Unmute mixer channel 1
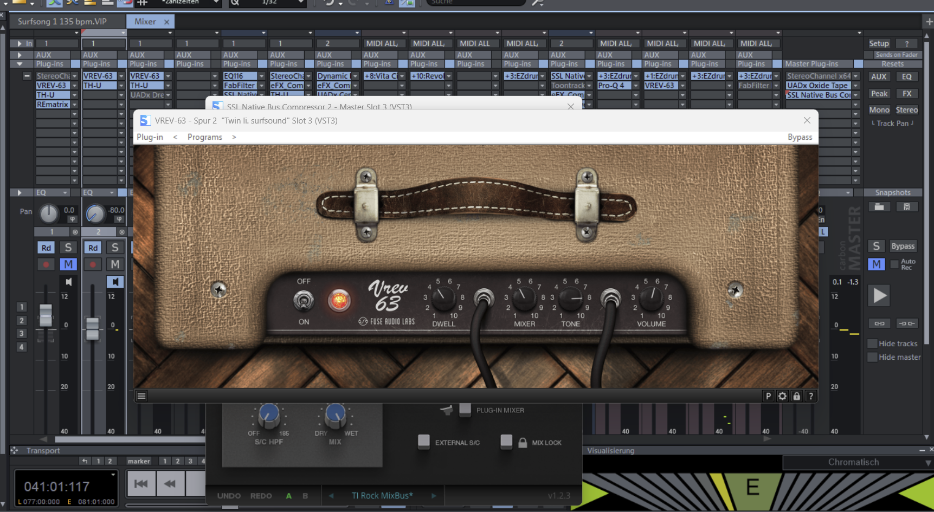The image size is (934, 512). (x=68, y=264)
